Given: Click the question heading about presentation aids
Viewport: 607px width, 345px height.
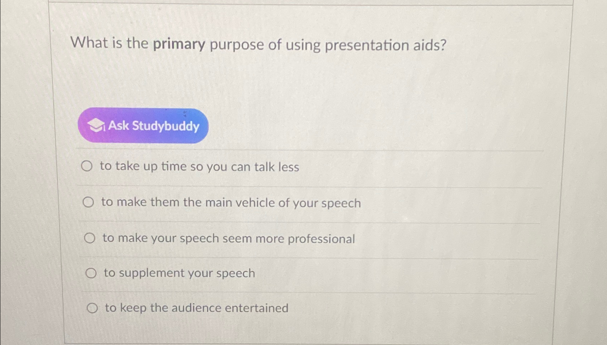Looking at the screenshot, I should (258, 44).
